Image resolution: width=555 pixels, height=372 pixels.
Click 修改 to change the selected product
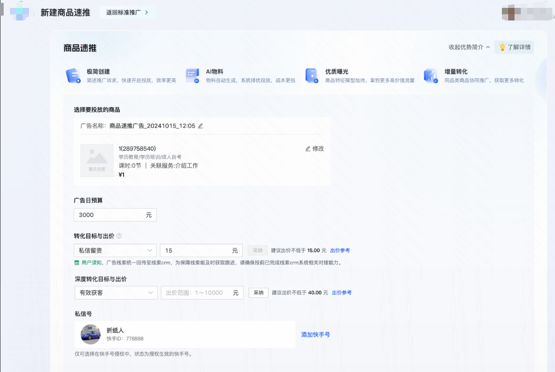point(316,148)
